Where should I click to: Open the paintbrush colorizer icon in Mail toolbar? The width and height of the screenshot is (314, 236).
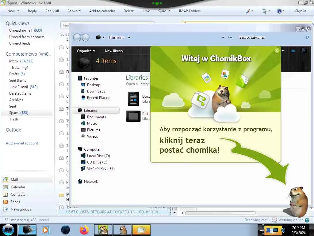coord(248,11)
